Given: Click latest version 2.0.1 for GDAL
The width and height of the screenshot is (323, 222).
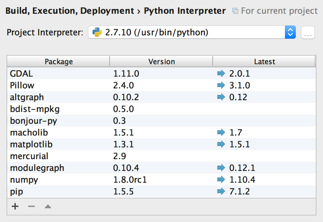Looking at the screenshot, I should pyautogui.click(x=240, y=73).
